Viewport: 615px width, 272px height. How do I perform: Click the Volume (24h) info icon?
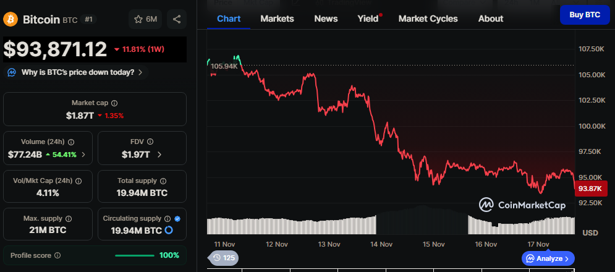(71, 142)
